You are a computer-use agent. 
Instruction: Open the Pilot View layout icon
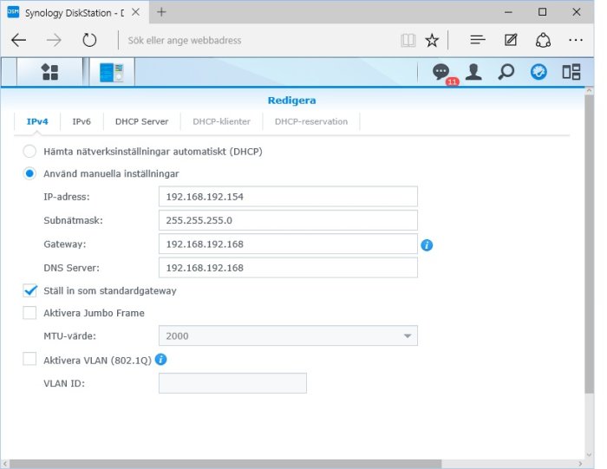[571, 72]
